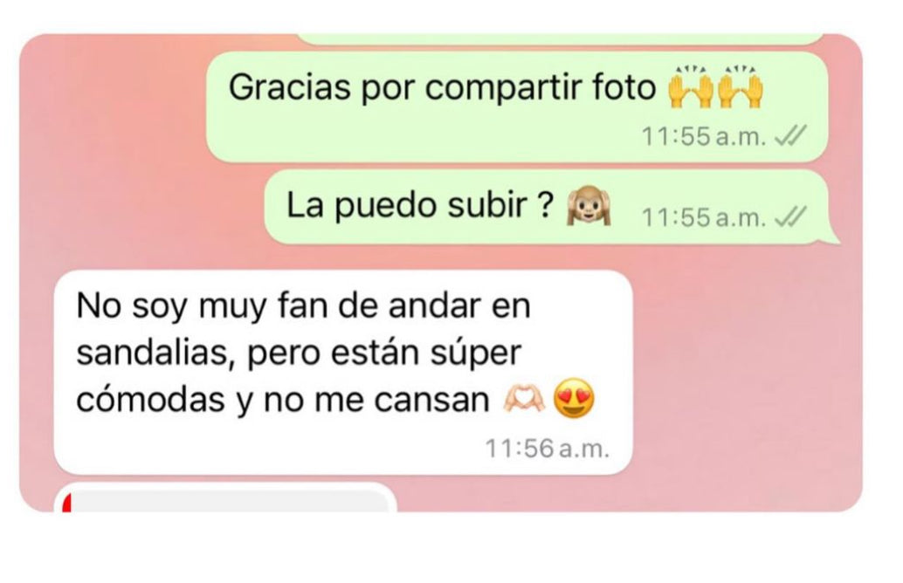Click double check marks on Gracias message

point(790,136)
